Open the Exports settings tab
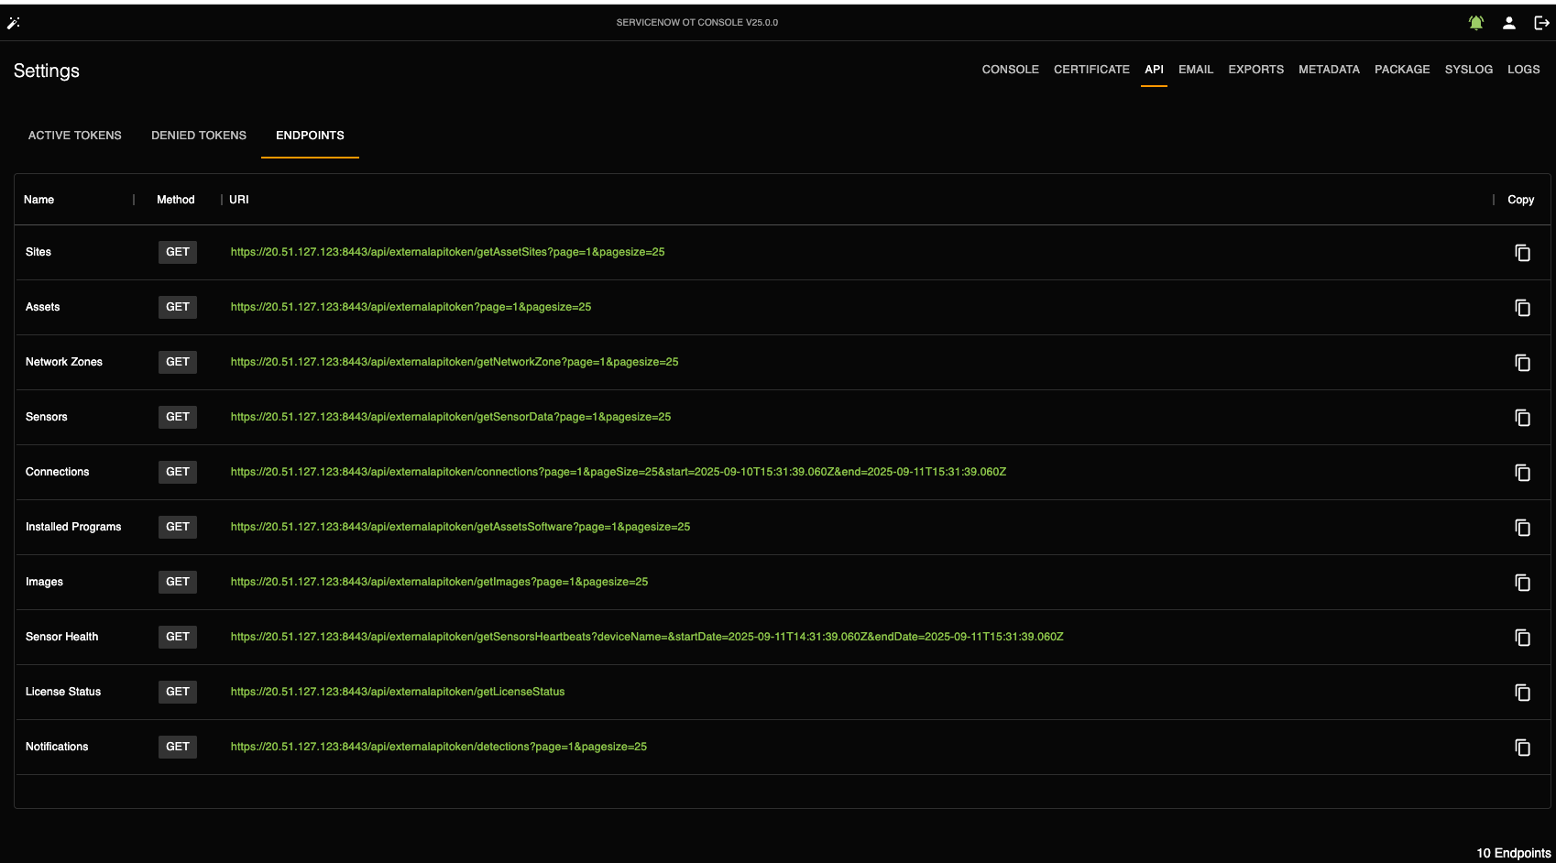 [x=1255, y=70]
